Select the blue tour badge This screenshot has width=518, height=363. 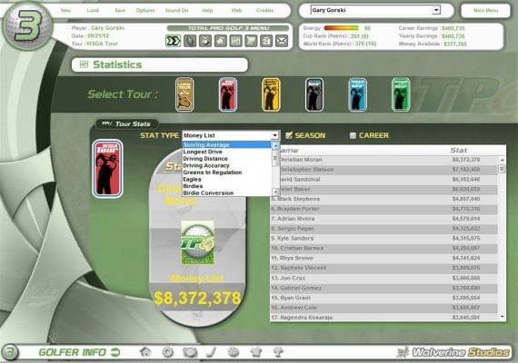(x=357, y=94)
